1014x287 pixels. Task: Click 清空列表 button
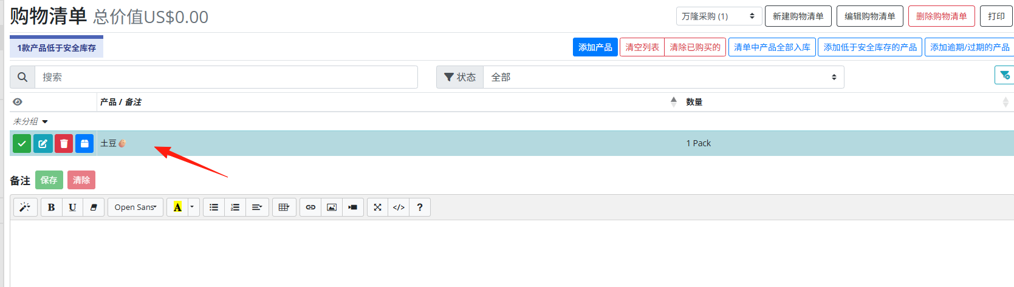(642, 47)
